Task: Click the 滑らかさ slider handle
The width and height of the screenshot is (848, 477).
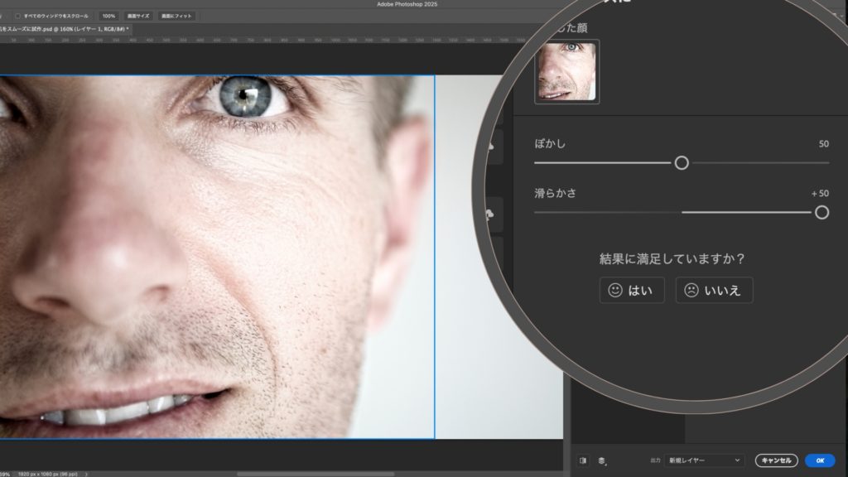Action: tap(821, 213)
